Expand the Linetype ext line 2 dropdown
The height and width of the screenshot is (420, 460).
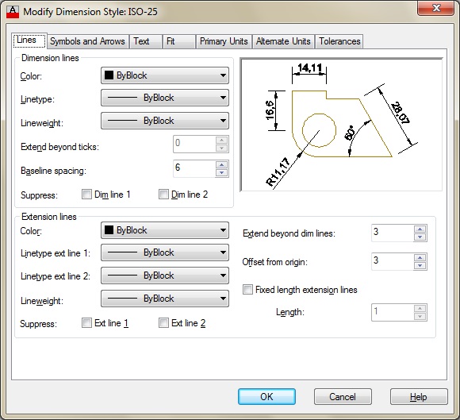pos(165,276)
